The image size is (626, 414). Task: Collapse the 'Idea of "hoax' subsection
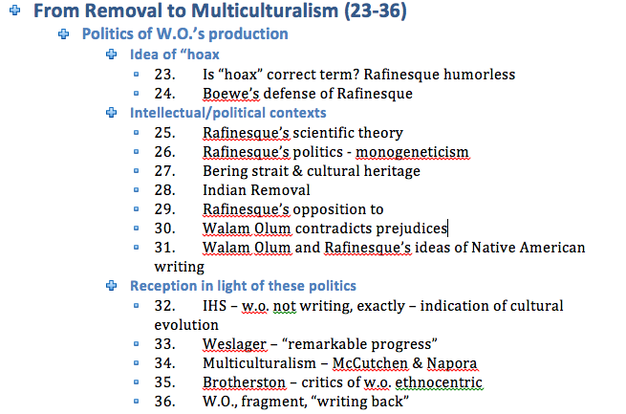pyautogui.click(x=112, y=54)
